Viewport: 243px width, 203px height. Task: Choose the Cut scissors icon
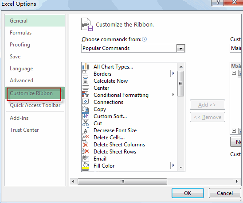point(86,123)
